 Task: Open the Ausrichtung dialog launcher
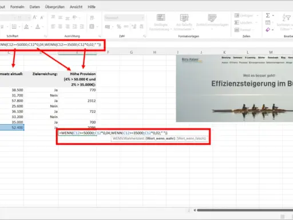tap(100, 36)
